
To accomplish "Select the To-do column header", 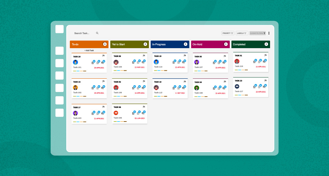I will coord(89,44).
